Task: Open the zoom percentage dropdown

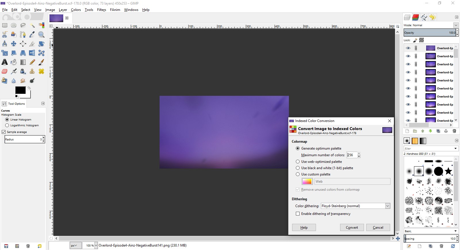Action: pos(96,245)
